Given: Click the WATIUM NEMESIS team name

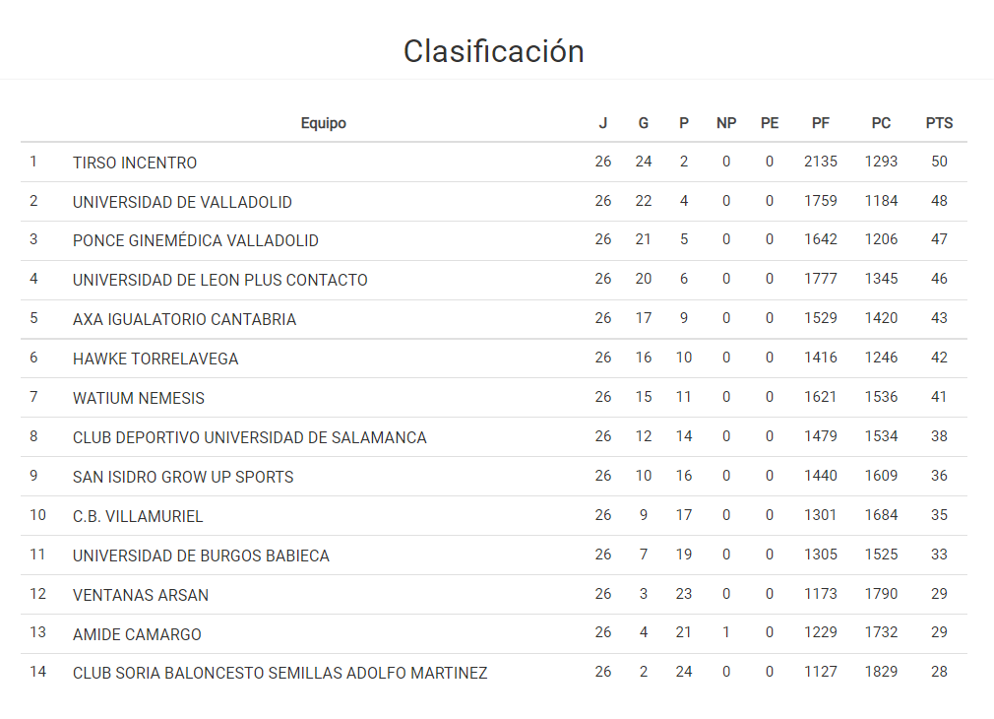Looking at the screenshot, I should point(139,398).
